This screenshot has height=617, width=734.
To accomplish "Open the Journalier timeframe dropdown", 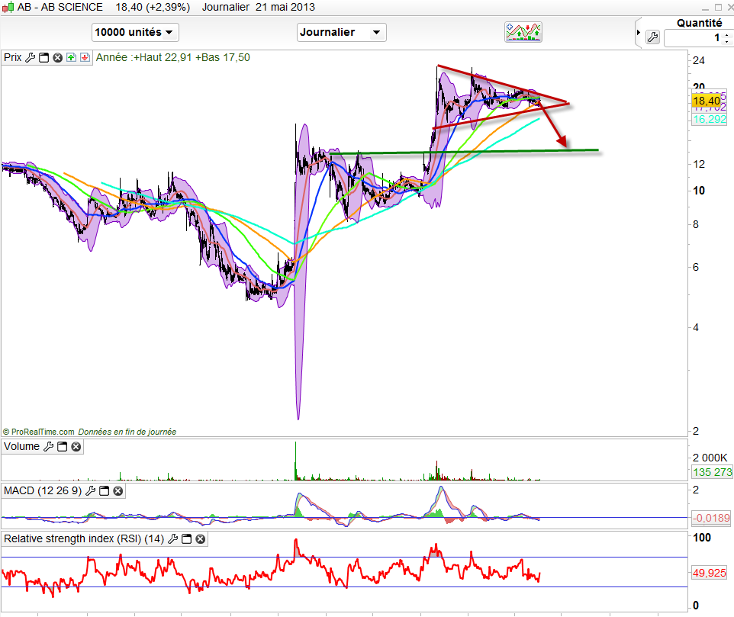I will (341, 32).
